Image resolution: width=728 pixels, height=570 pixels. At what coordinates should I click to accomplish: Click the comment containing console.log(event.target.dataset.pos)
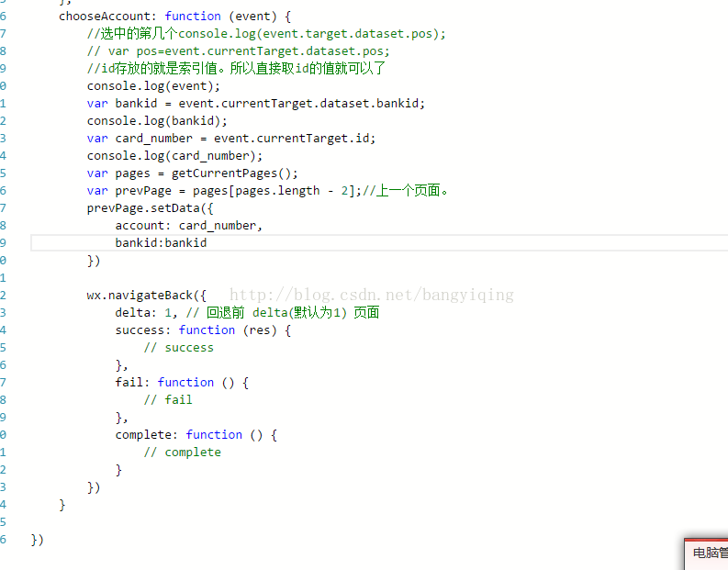pos(266,34)
